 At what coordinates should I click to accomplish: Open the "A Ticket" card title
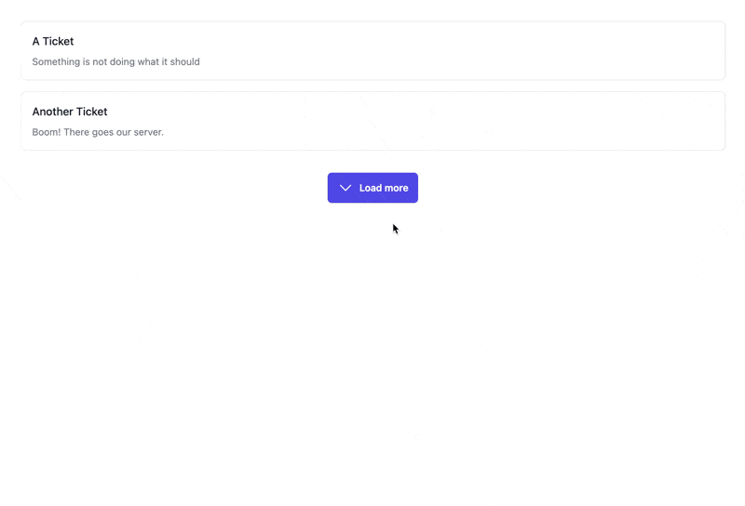(x=53, y=41)
